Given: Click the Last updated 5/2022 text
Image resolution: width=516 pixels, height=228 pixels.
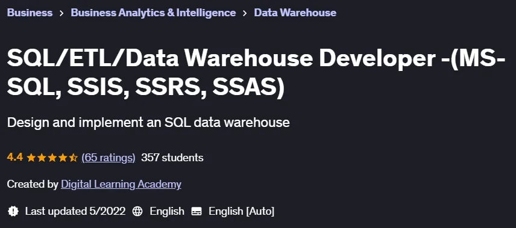Looking at the screenshot, I should (75, 211).
